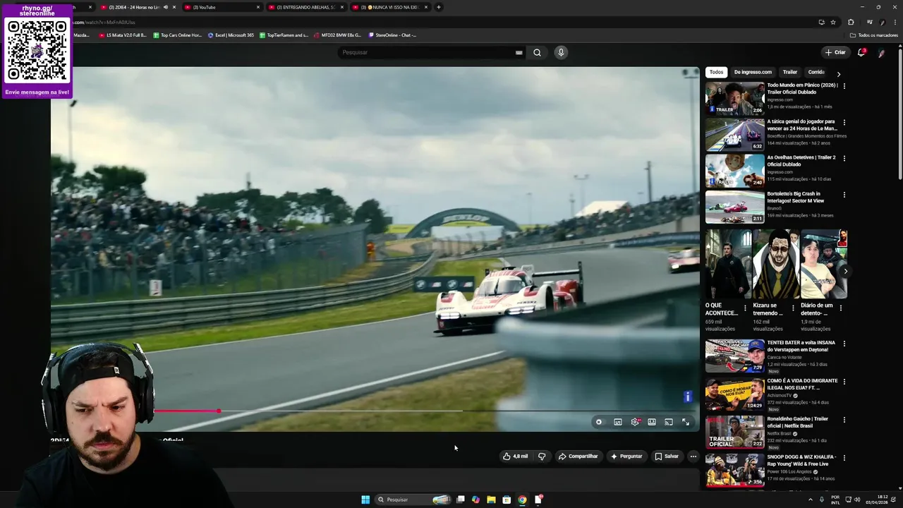Open the account avatar menu
The height and width of the screenshot is (508, 903).
881,52
